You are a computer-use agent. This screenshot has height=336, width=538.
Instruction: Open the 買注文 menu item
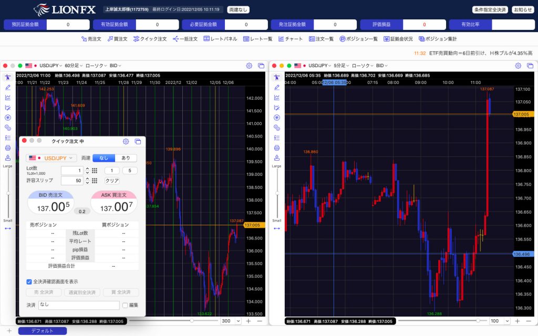[x=117, y=39]
